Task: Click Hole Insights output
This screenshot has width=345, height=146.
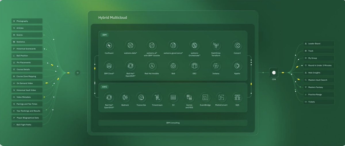Action: click(319, 73)
